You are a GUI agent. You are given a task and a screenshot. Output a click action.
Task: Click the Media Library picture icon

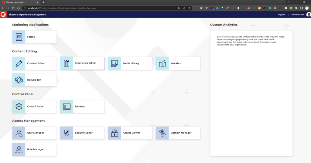(x=114, y=63)
